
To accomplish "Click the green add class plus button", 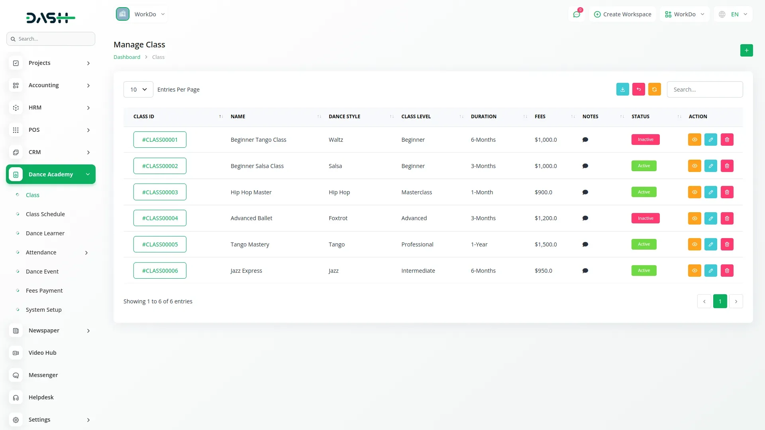I will (x=746, y=51).
